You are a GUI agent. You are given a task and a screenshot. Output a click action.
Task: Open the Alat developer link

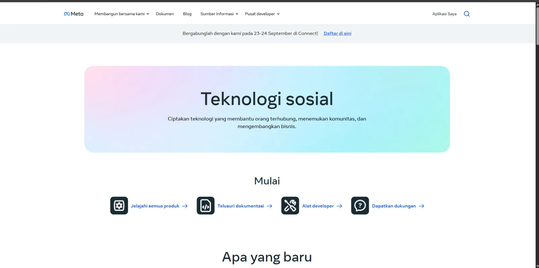pyautogui.click(x=318, y=206)
